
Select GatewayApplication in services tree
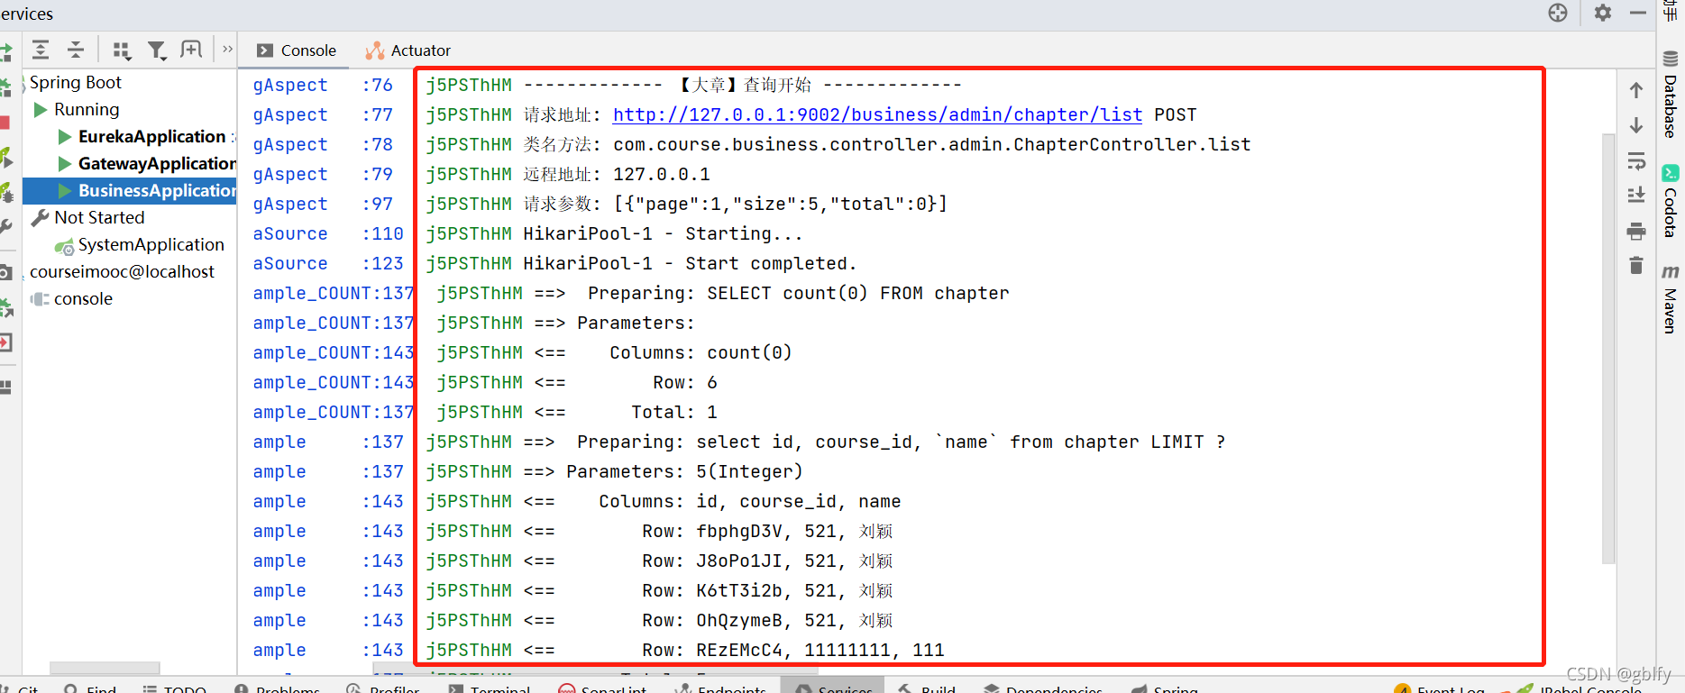coord(157,163)
